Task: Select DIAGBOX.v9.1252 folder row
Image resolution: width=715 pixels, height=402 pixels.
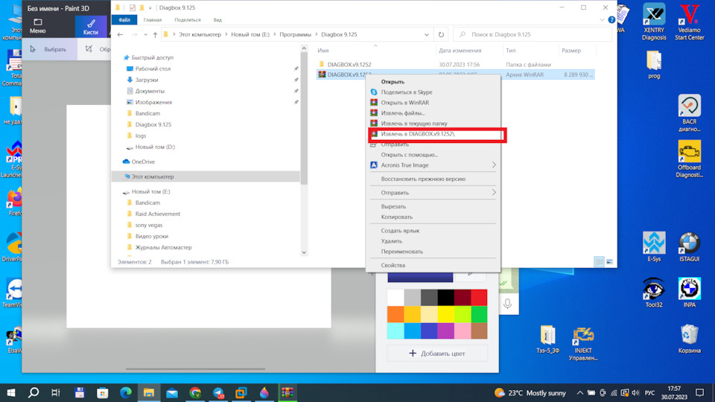Action: (x=455, y=65)
